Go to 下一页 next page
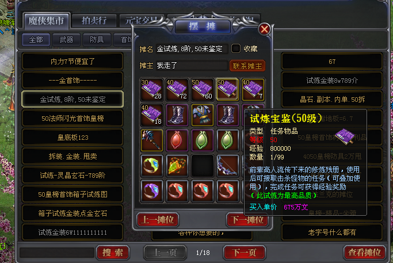The height and width of the screenshot is (263, 393). point(245,253)
